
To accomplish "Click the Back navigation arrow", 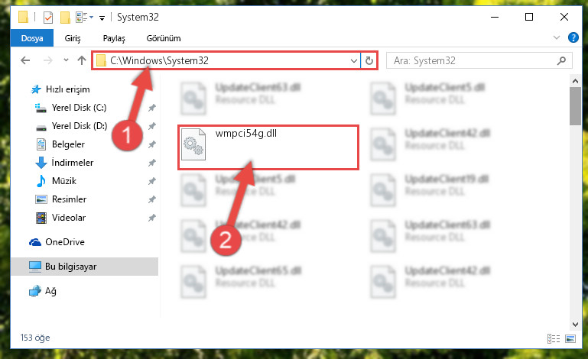I will [x=25, y=60].
